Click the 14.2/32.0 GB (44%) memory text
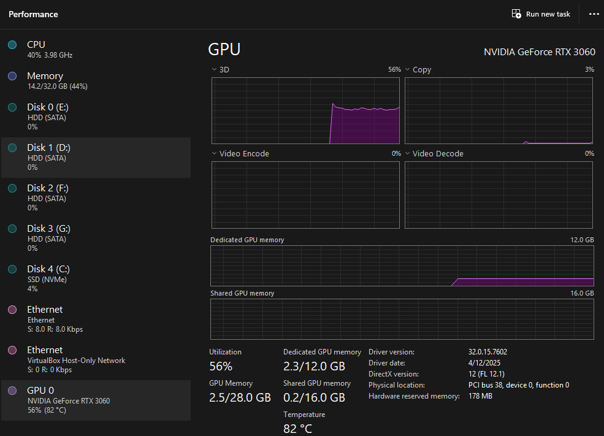Viewport: 604px width, 436px height. point(58,86)
